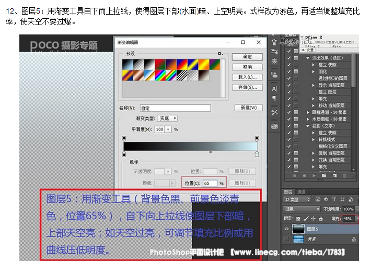Click the lock icon on 背景 layer

(x=354, y=239)
